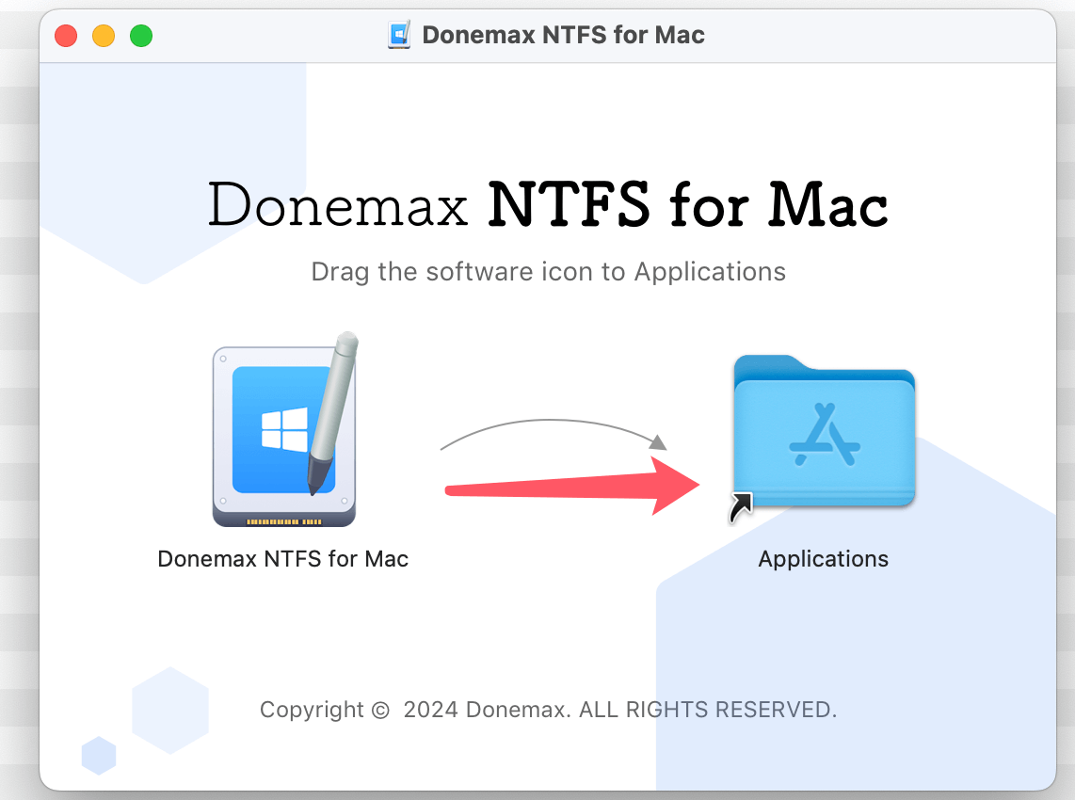Click the green zoom traffic light
The height and width of the screenshot is (800, 1075).
(x=141, y=34)
